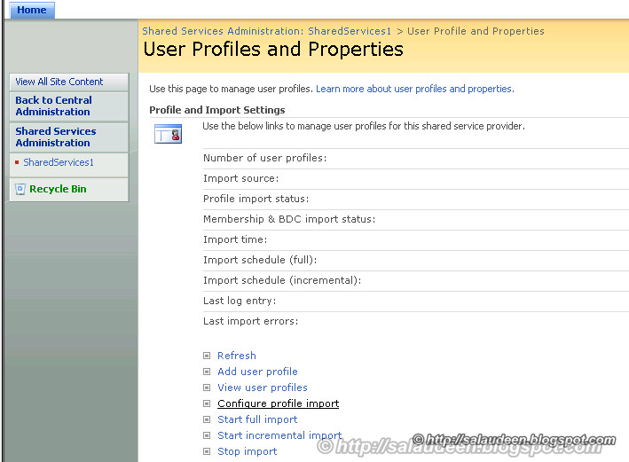Open View user profiles
629x462 pixels.
pos(263,388)
